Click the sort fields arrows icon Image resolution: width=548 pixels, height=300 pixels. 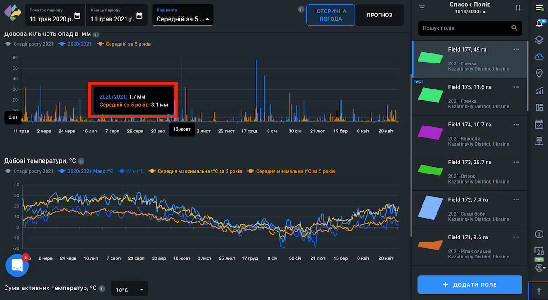(x=518, y=8)
